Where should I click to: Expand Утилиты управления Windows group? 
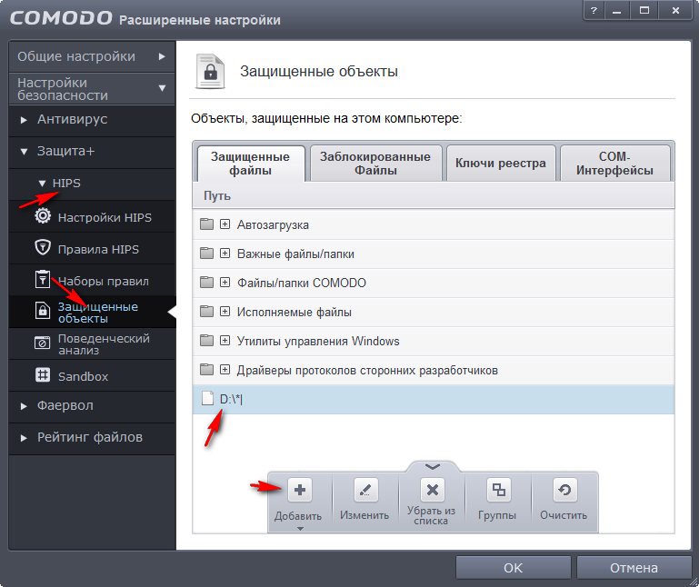[225, 341]
